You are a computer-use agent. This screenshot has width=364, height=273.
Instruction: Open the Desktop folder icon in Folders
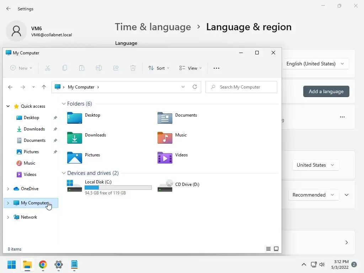coord(75,118)
